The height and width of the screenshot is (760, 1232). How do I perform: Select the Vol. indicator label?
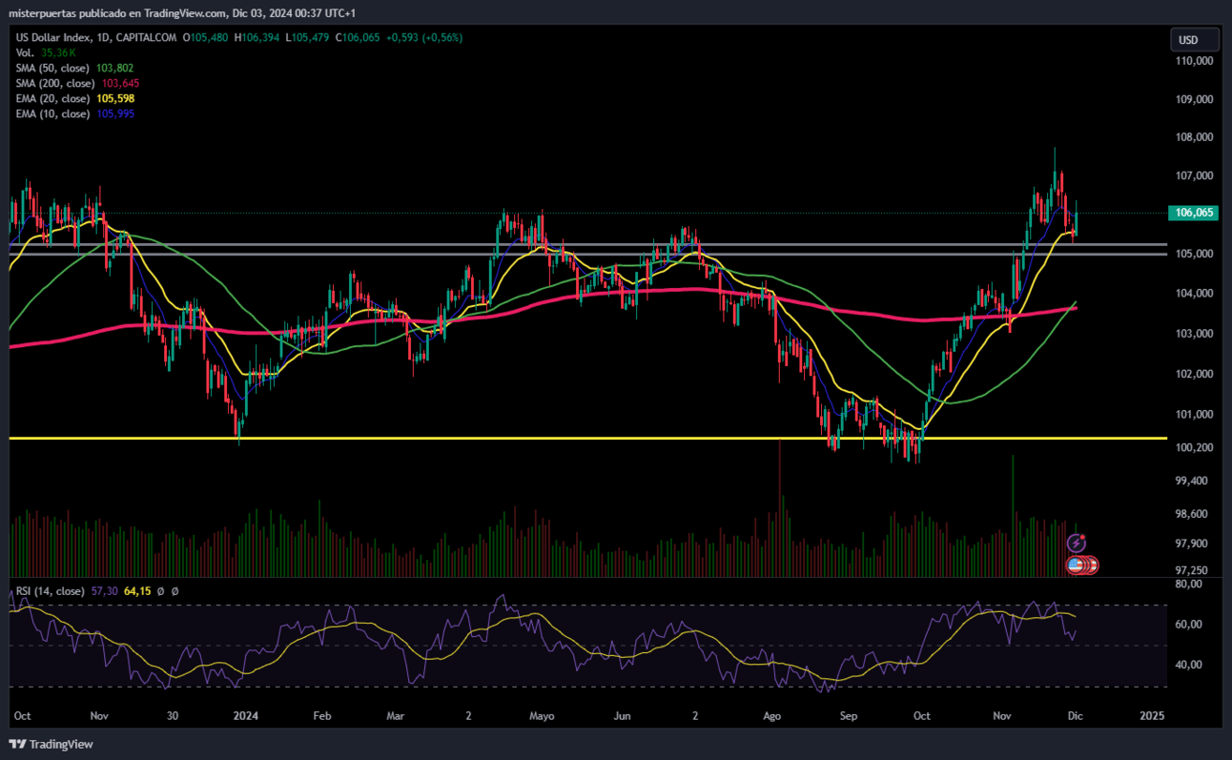25,52
